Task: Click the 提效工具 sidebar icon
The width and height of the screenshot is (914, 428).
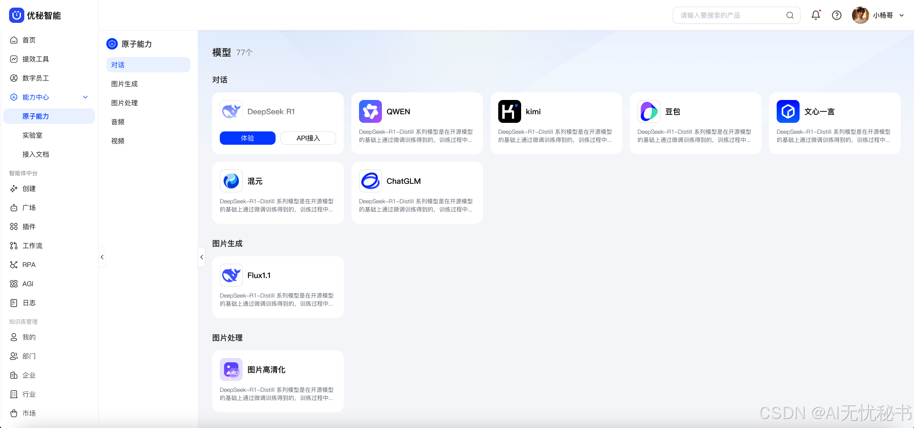Action: (x=14, y=59)
